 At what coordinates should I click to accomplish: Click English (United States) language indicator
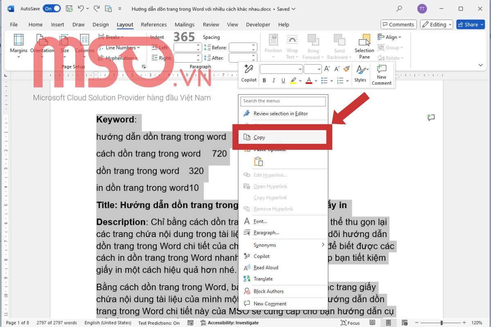click(x=108, y=323)
